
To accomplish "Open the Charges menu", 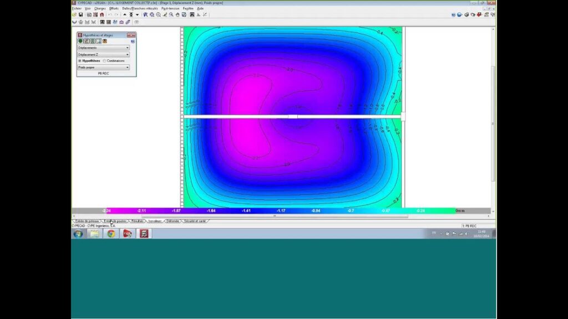I will (100, 9).
